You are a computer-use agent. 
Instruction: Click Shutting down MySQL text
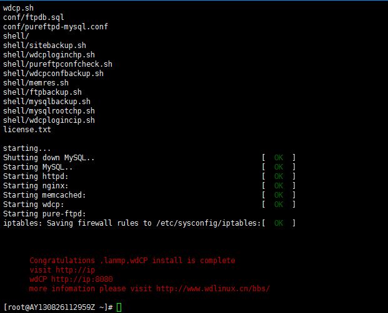pos(49,158)
